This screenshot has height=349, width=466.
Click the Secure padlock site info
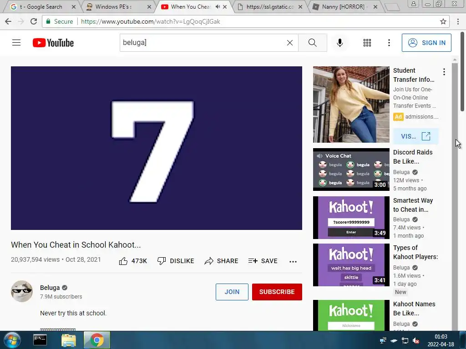(x=60, y=21)
